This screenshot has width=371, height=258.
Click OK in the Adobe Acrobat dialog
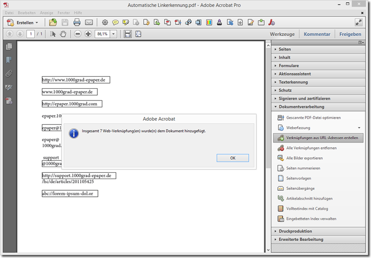(x=233, y=158)
